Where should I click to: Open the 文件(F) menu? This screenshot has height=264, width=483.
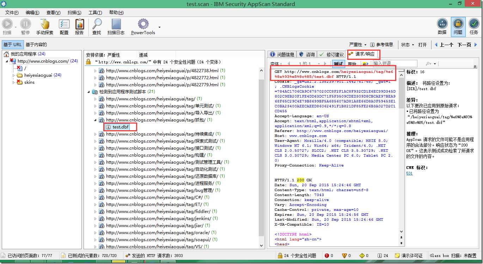coord(12,13)
